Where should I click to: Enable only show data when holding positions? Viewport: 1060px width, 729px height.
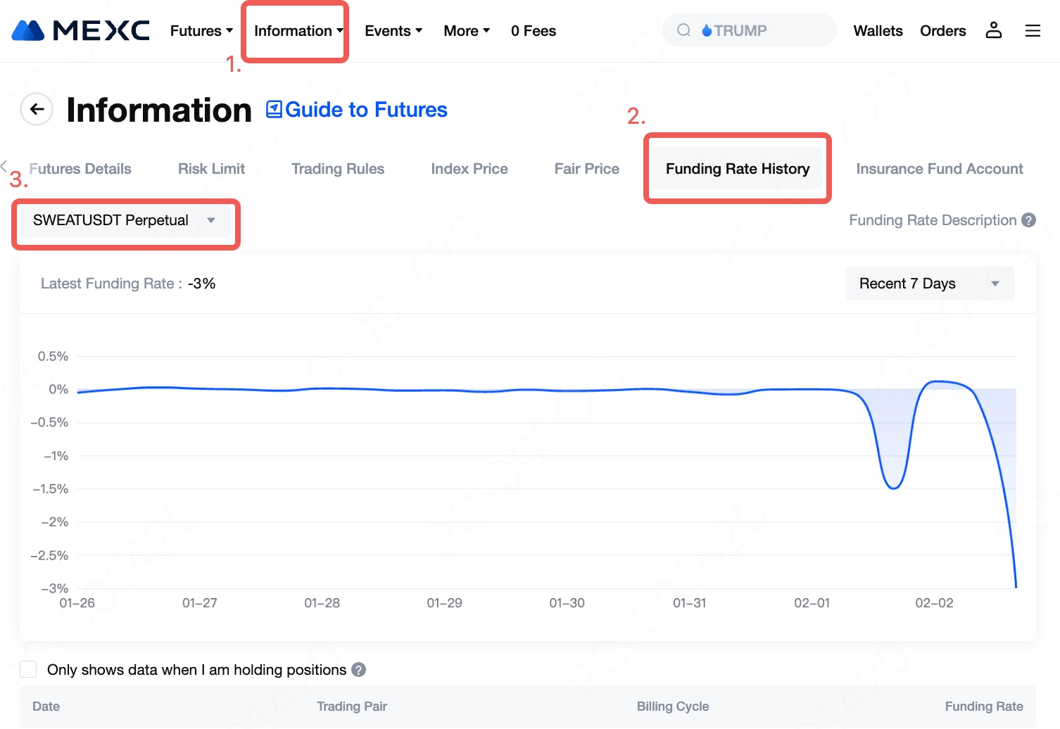(28, 669)
